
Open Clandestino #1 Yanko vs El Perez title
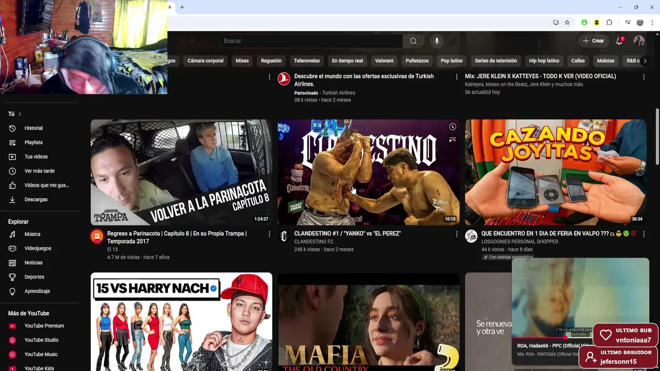(x=347, y=233)
